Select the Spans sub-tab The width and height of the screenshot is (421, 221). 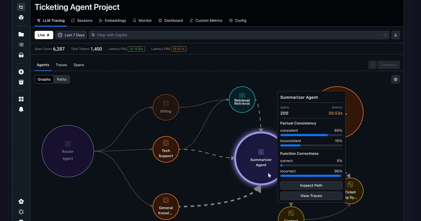coord(79,65)
